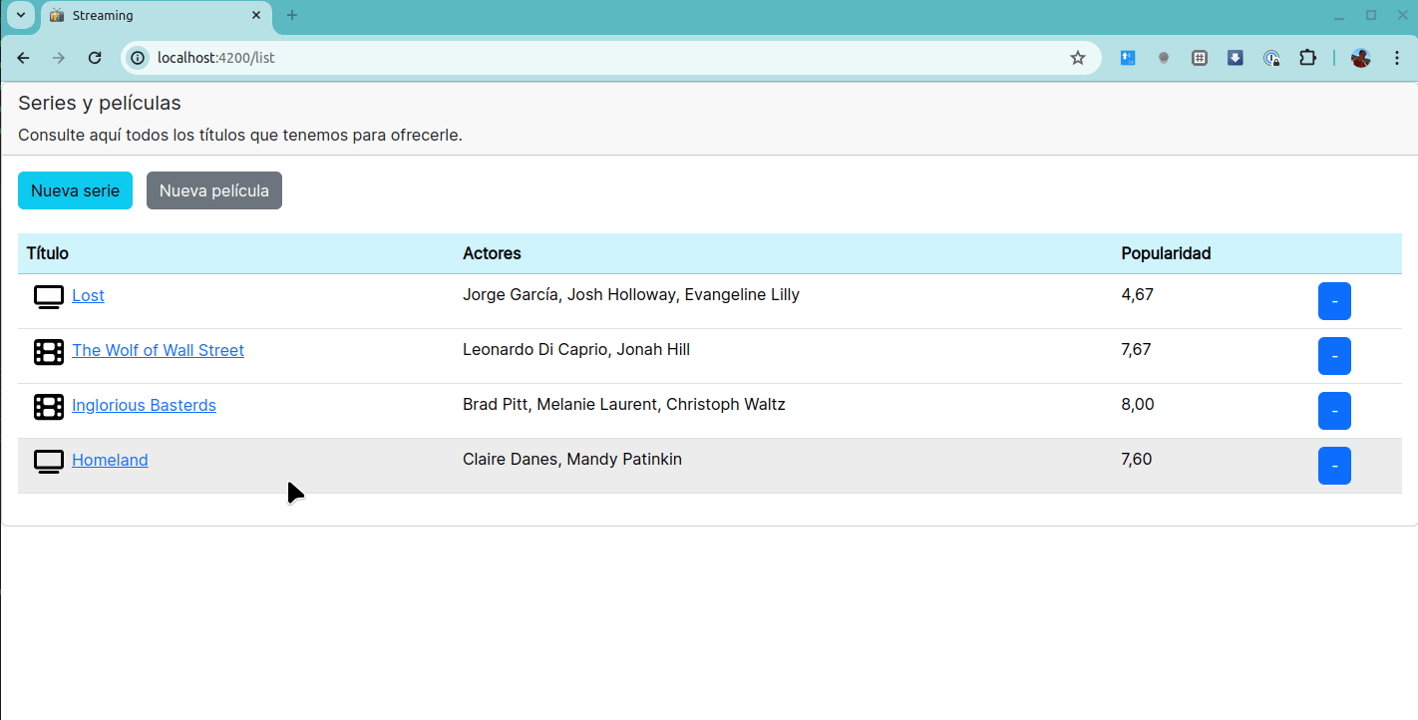Screen dimensions: 1418x720
Task: Click the TV series icon beside Homeland
Action: point(49,462)
